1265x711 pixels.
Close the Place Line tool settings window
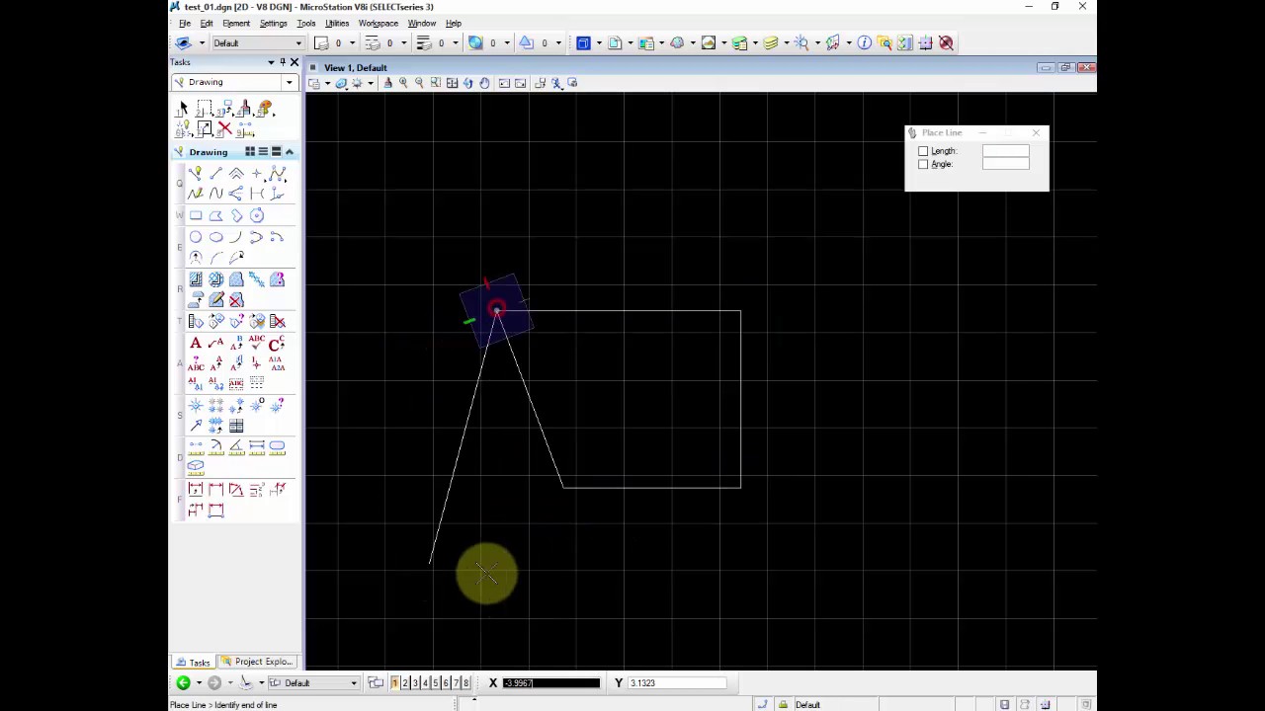(1036, 132)
